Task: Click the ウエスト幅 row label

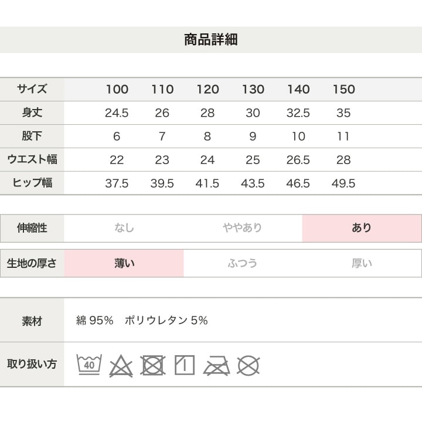Action: click(x=32, y=159)
